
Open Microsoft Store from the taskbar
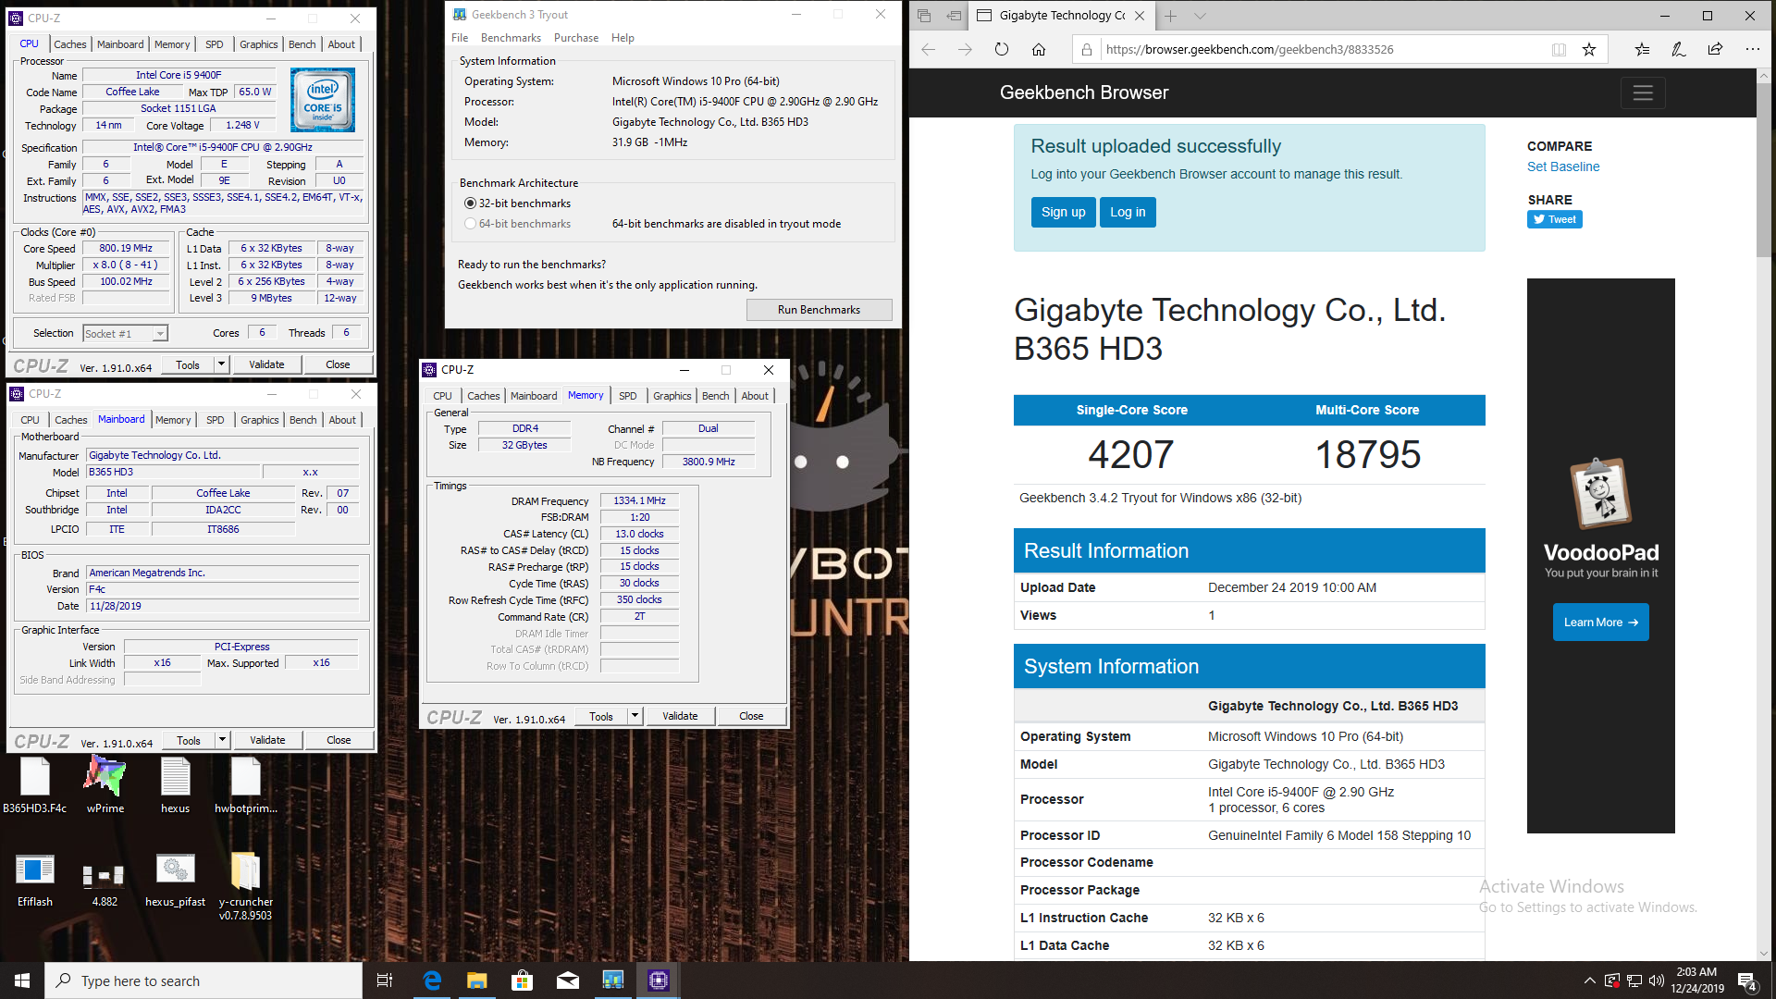523,980
